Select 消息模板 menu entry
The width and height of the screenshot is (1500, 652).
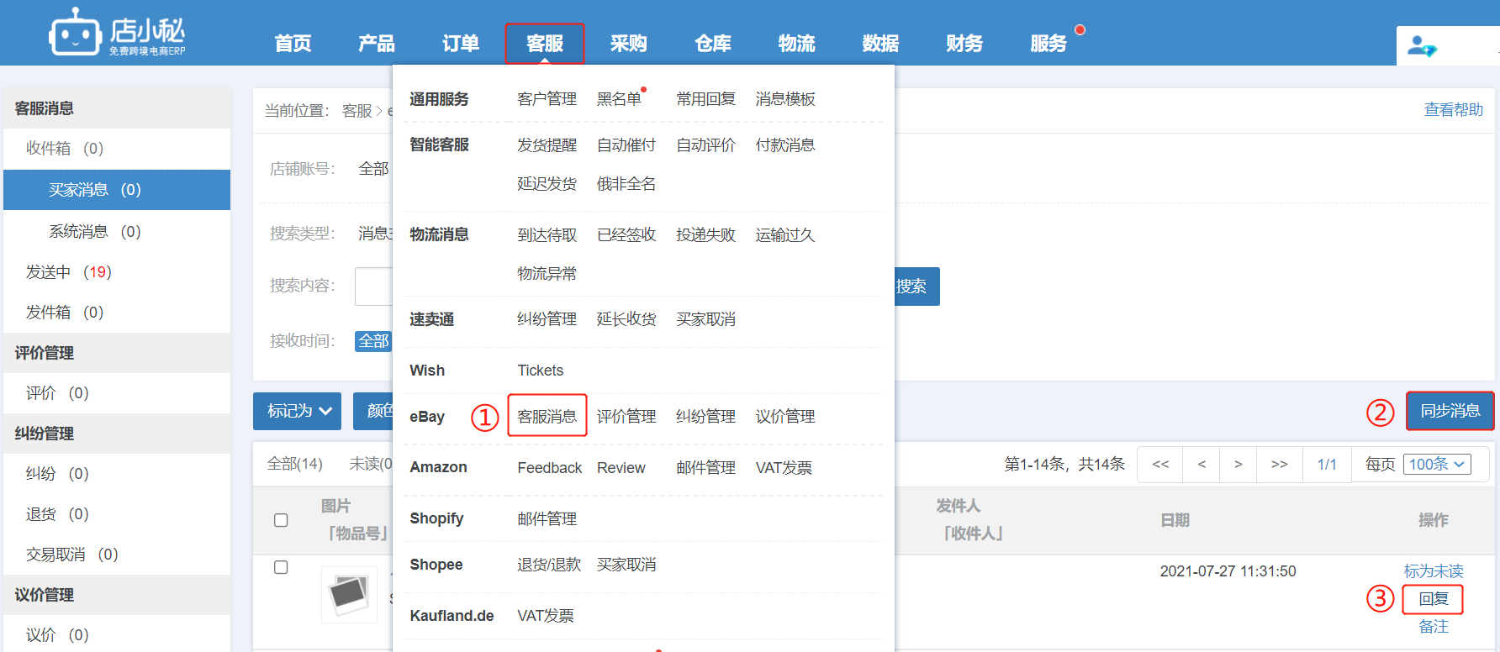tap(785, 99)
